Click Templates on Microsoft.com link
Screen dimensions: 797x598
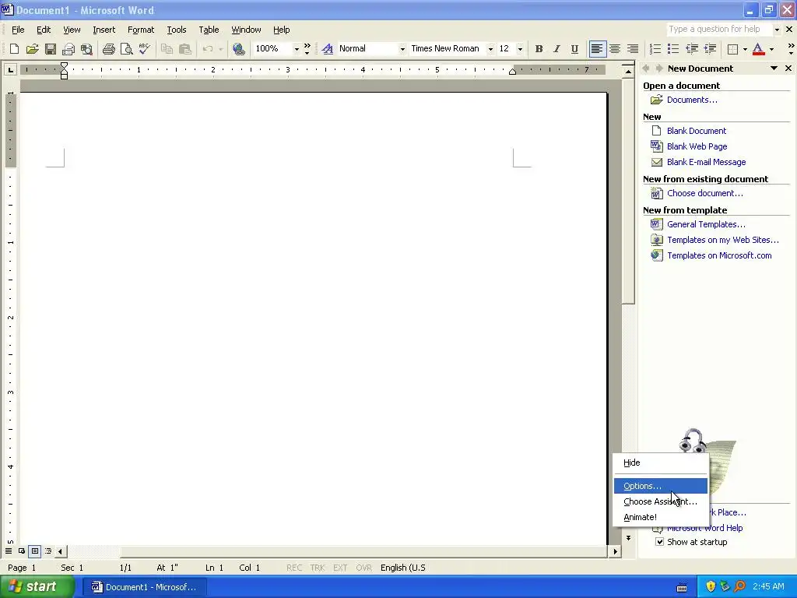(x=719, y=255)
